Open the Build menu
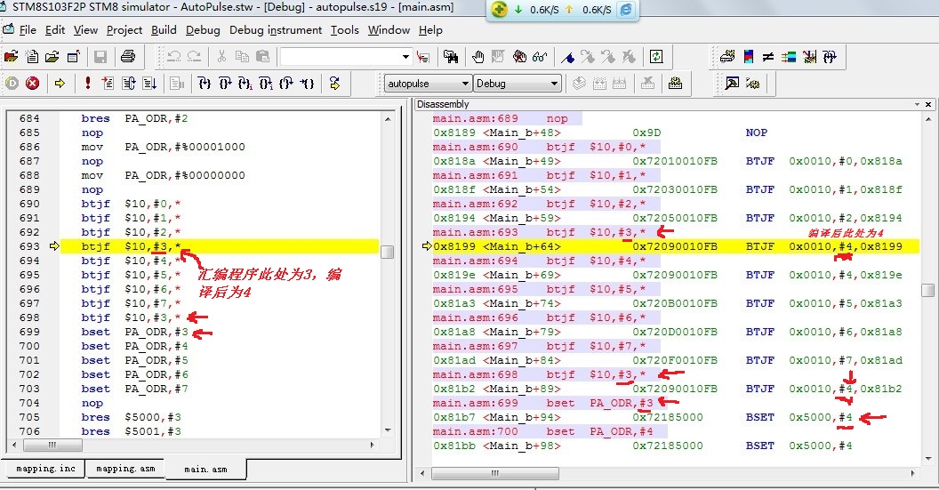This screenshot has height=490, width=939. coord(164,30)
